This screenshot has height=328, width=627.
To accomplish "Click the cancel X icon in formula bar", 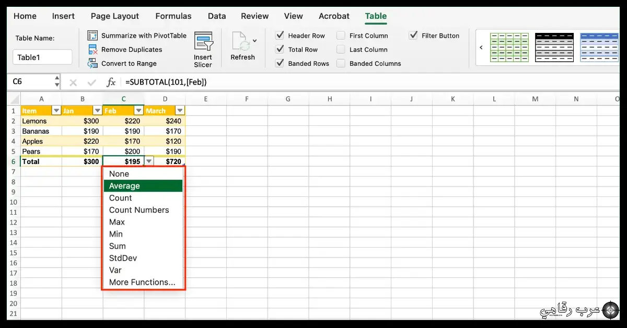I will point(73,81).
